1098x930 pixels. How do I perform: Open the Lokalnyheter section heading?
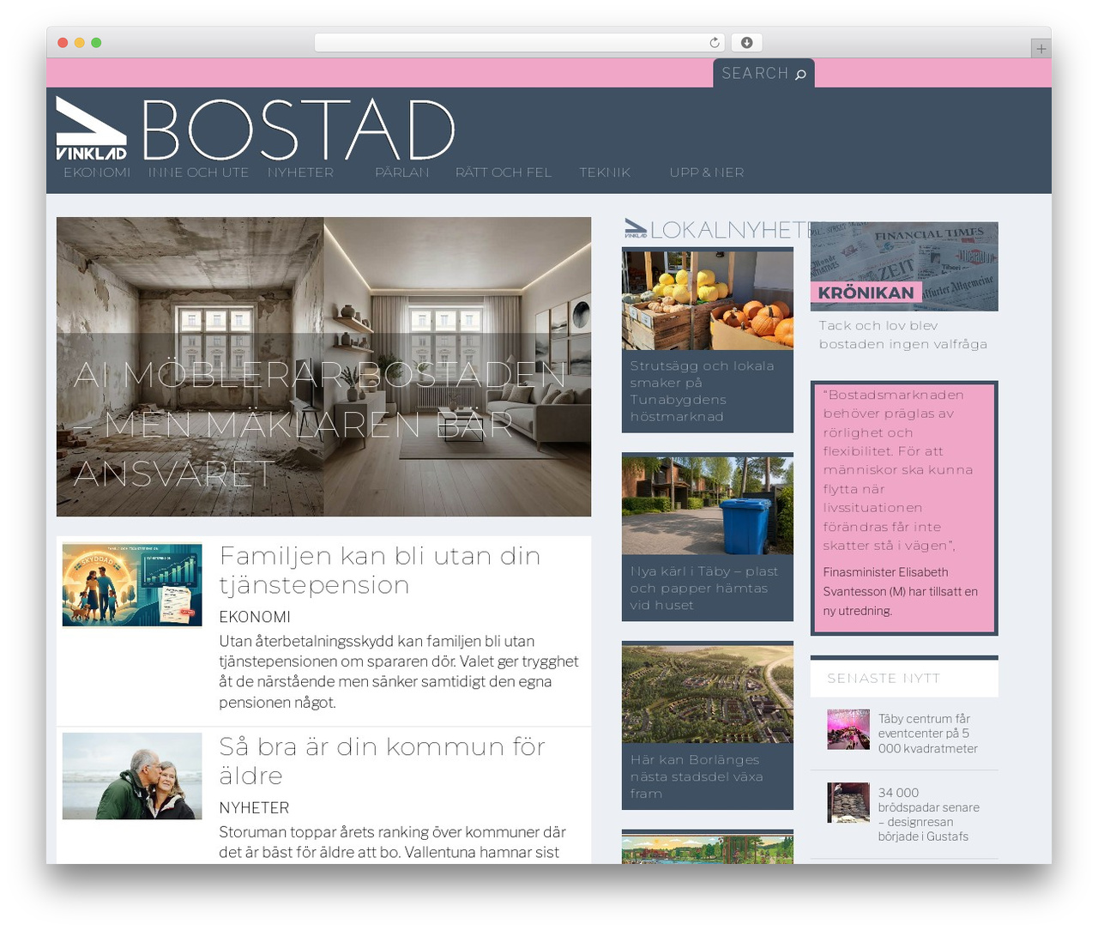point(729,229)
